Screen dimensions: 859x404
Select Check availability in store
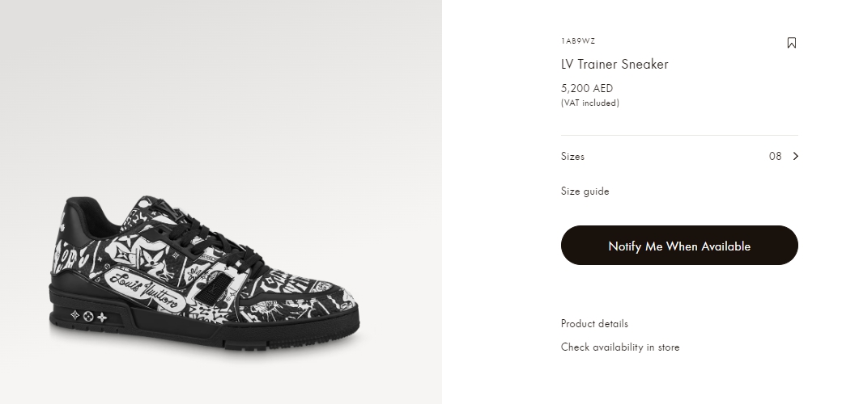click(x=620, y=347)
